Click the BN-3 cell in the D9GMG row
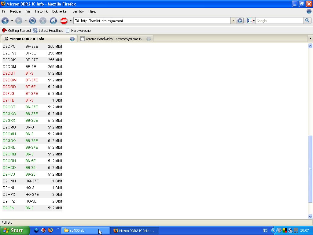The image size is (313, 235). point(30,127)
